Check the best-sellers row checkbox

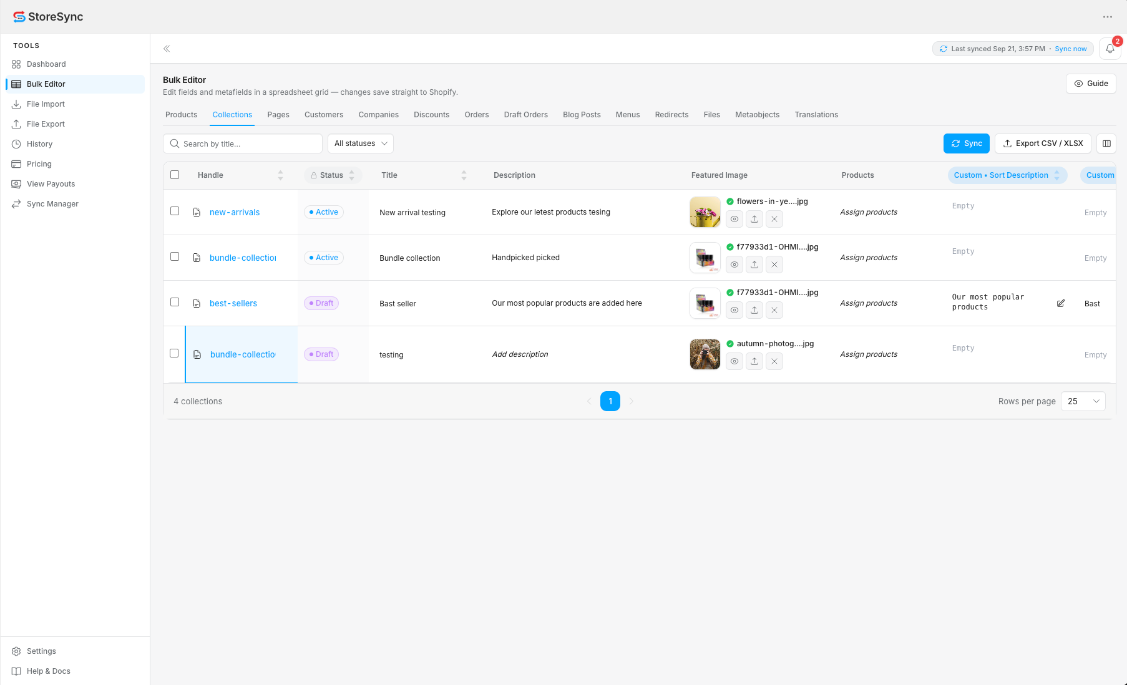(x=175, y=302)
